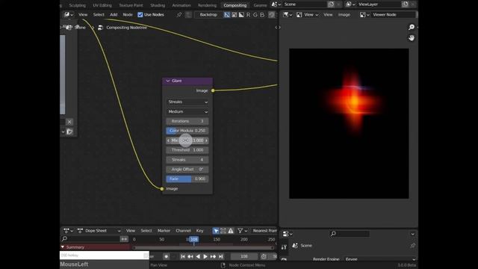The width and height of the screenshot is (478, 269).
Task: Play the animation forward
Action: point(205,256)
